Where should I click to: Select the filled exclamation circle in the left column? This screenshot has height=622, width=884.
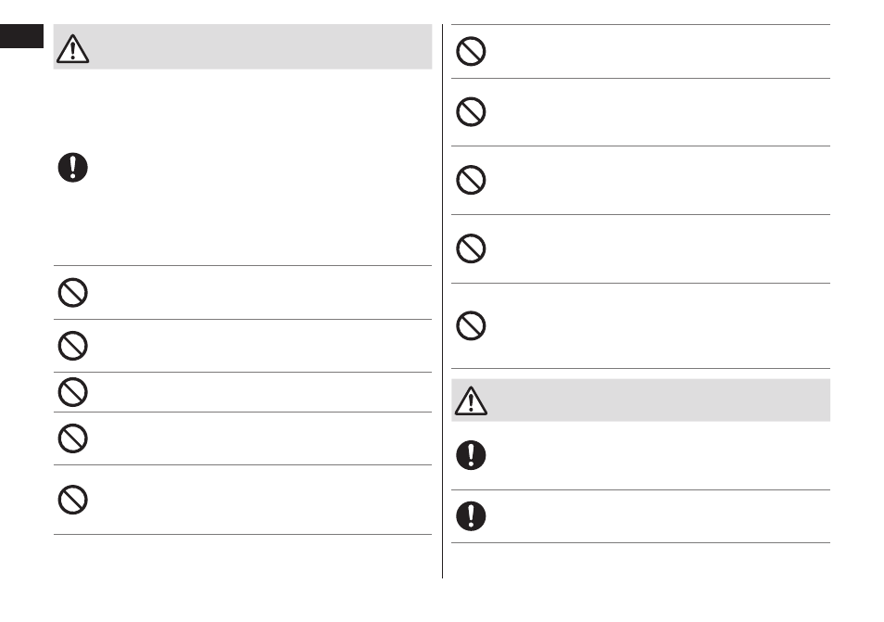point(72,168)
